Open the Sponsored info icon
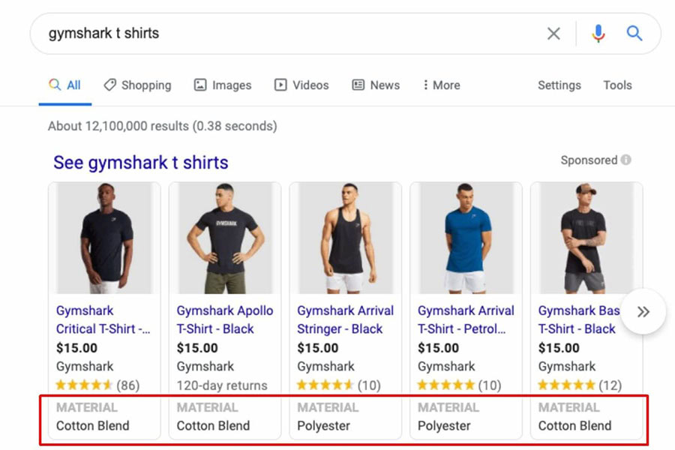Viewport: 675px width, 450px height. tap(626, 160)
